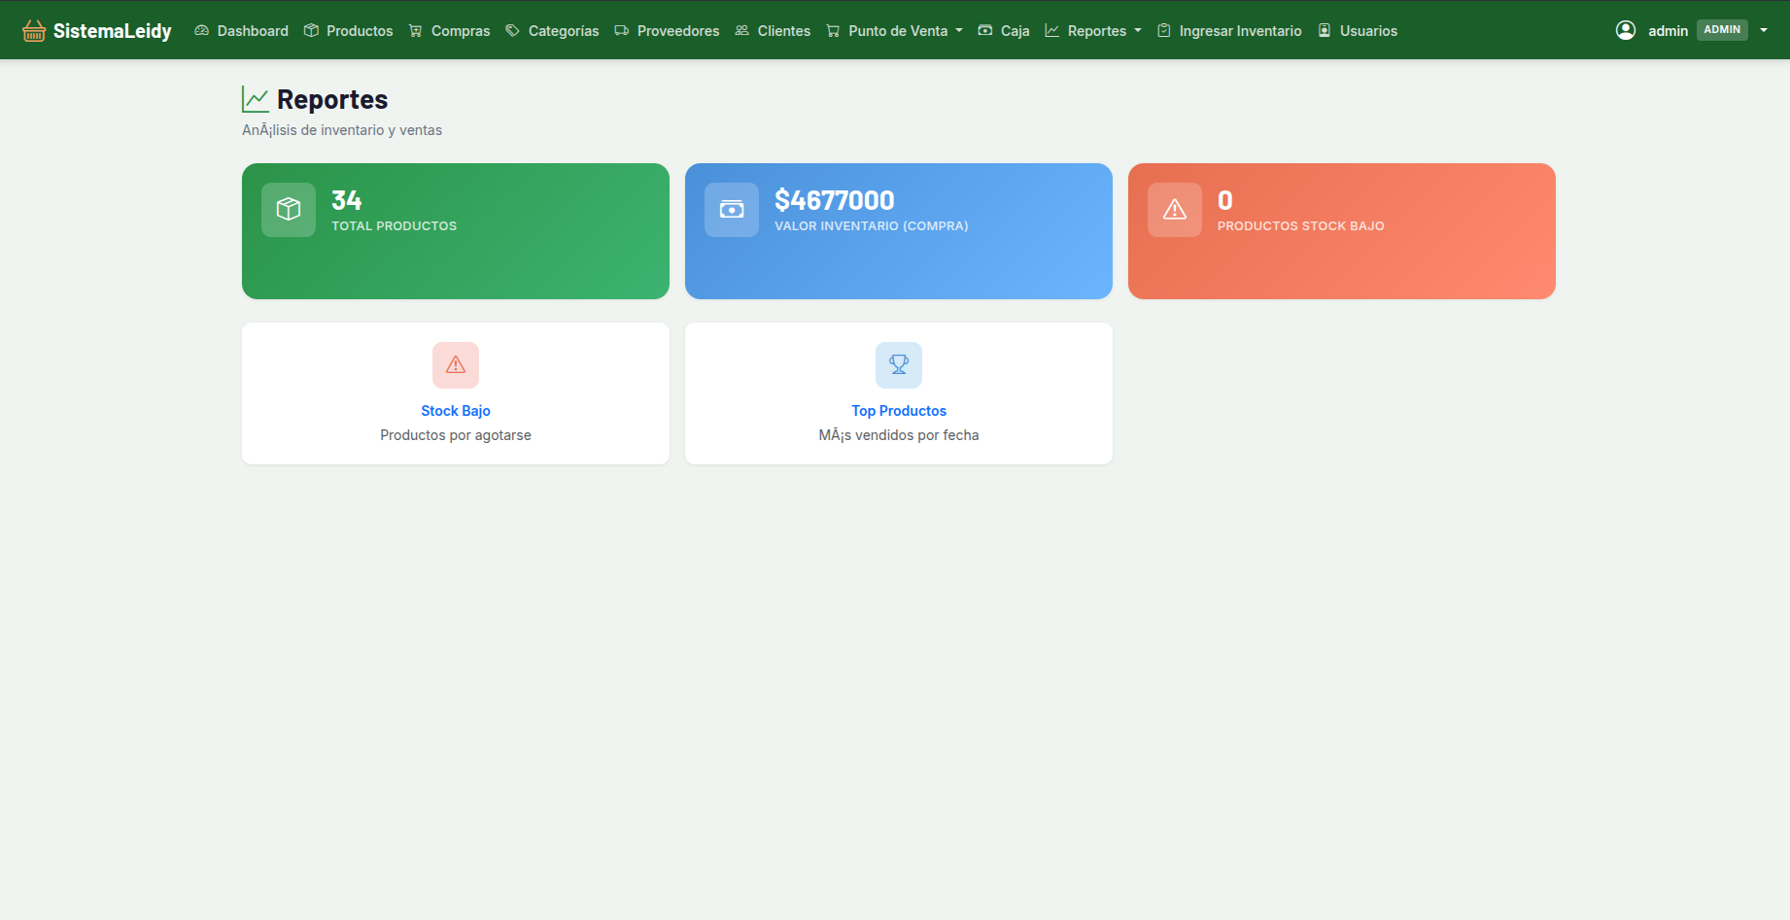The image size is (1790, 920).
Task: Click the red warning icon above Stock Bajo
Action: [x=456, y=365]
